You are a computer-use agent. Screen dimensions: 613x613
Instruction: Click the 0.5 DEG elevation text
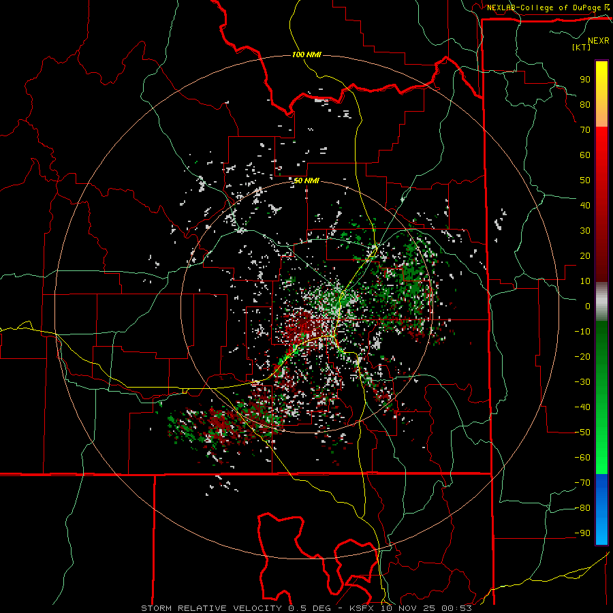(309, 608)
